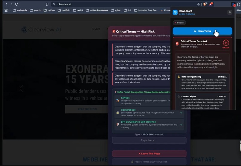
Task: Click the EFF shield icon
Action: [x=118, y=124]
